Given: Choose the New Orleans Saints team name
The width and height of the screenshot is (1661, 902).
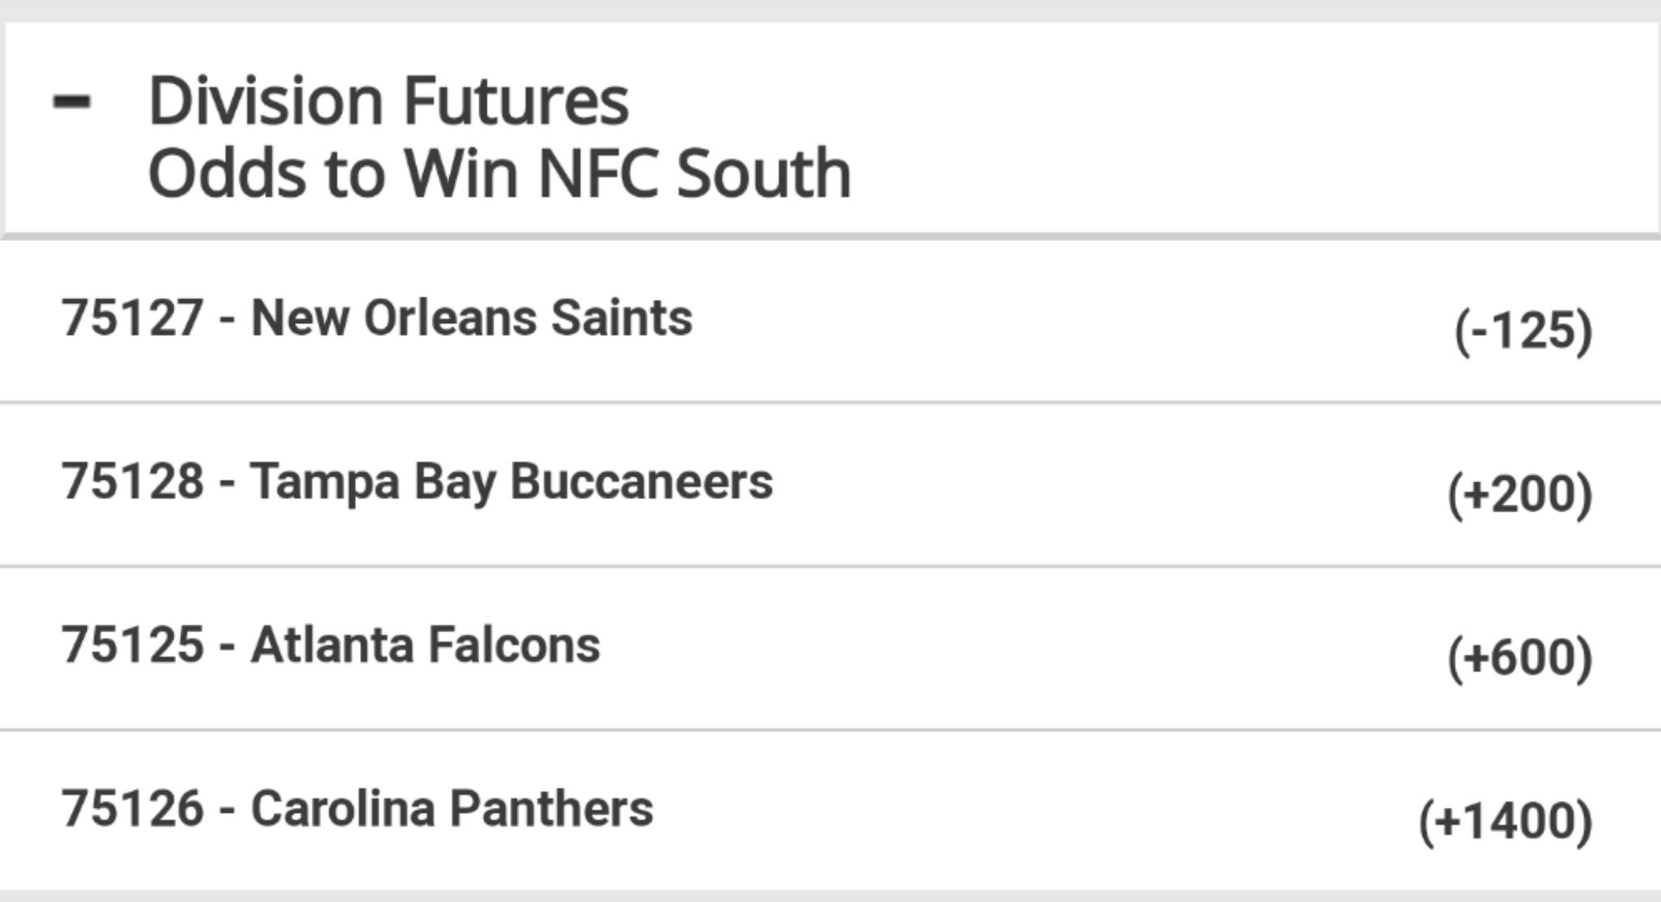Looking at the screenshot, I should (x=471, y=318).
